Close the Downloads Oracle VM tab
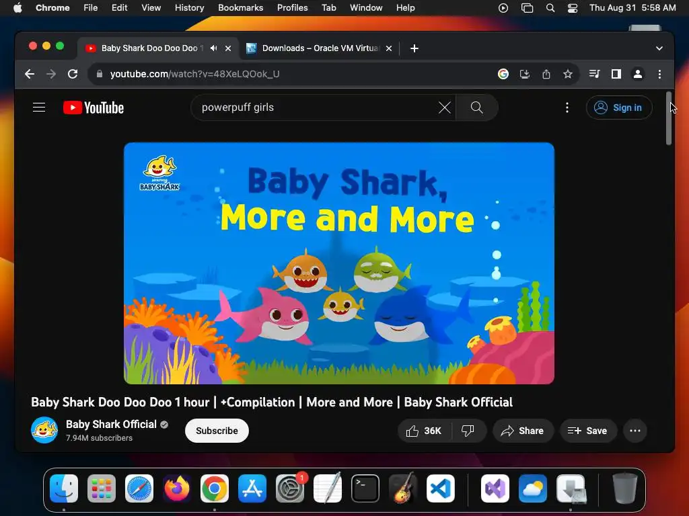689x516 pixels. [x=389, y=48]
